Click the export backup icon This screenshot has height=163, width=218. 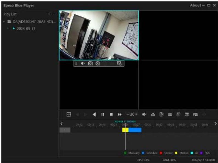click(153, 115)
